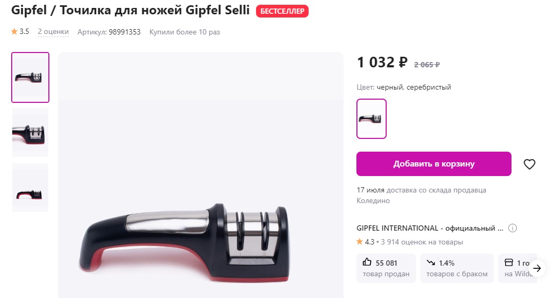Image resolution: width=554 pixels, height=298 pixels.
Task: Click Добавить в корзину button
Action: [434, 164]
